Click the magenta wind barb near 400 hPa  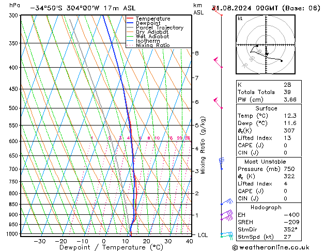pyautogui.click(x=219, y=64)
